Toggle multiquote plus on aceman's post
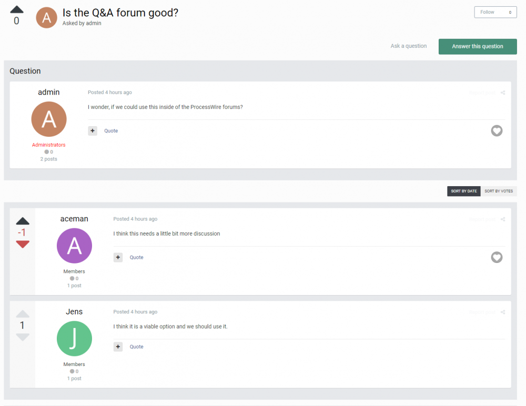The height and width of the screenshot is (406, 526). [118, 258]
